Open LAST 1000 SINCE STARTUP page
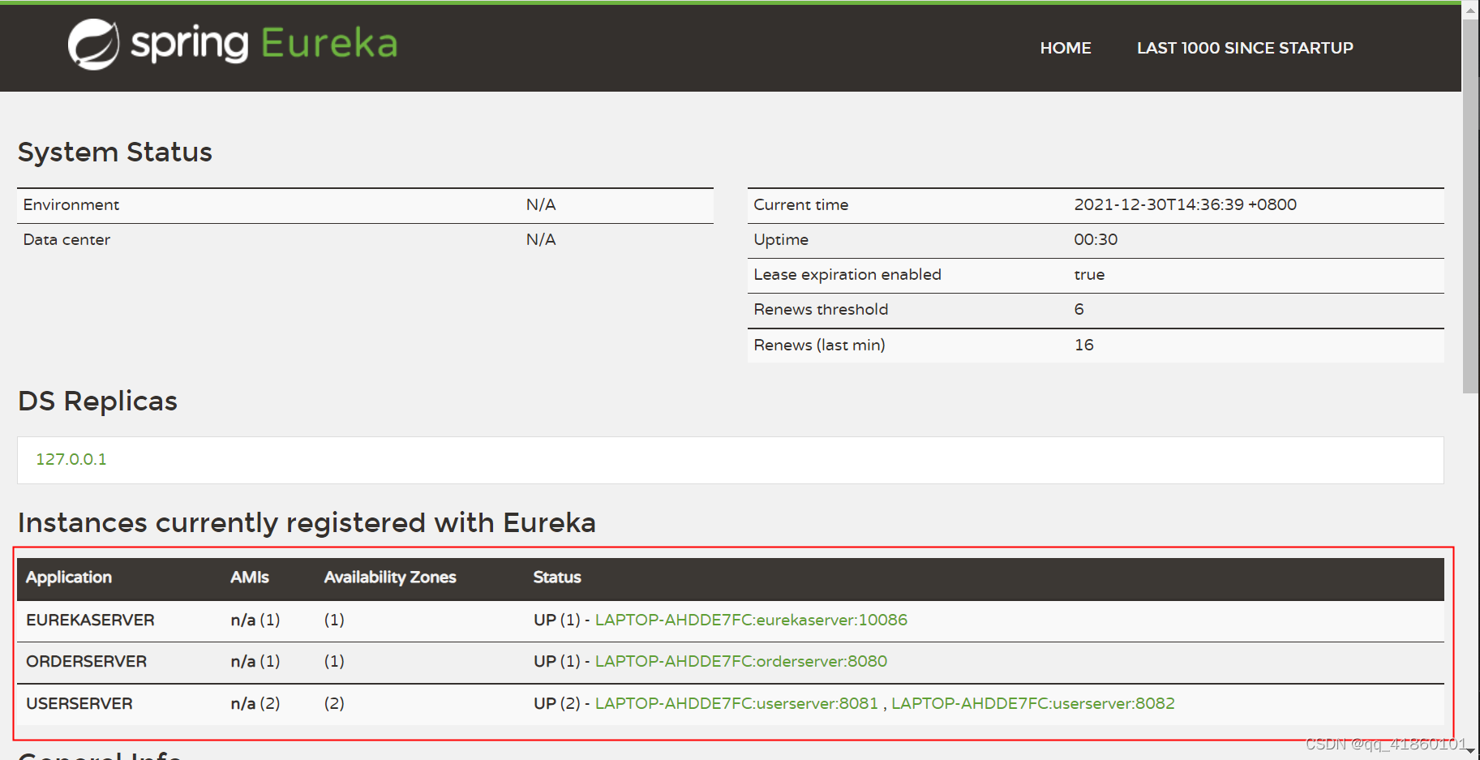This screenshot has width=1480, height=760. (x=1244, y=48)
